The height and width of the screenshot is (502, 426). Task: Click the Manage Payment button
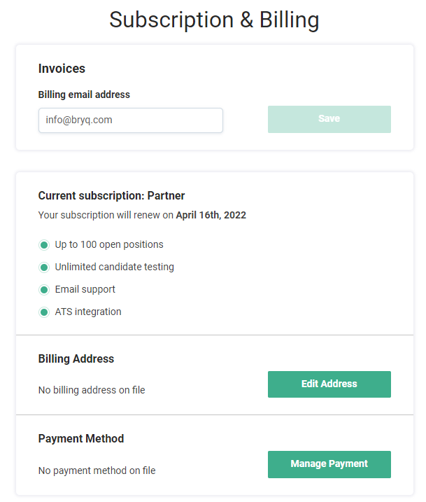pyautogui.click(x=329, y=464)
